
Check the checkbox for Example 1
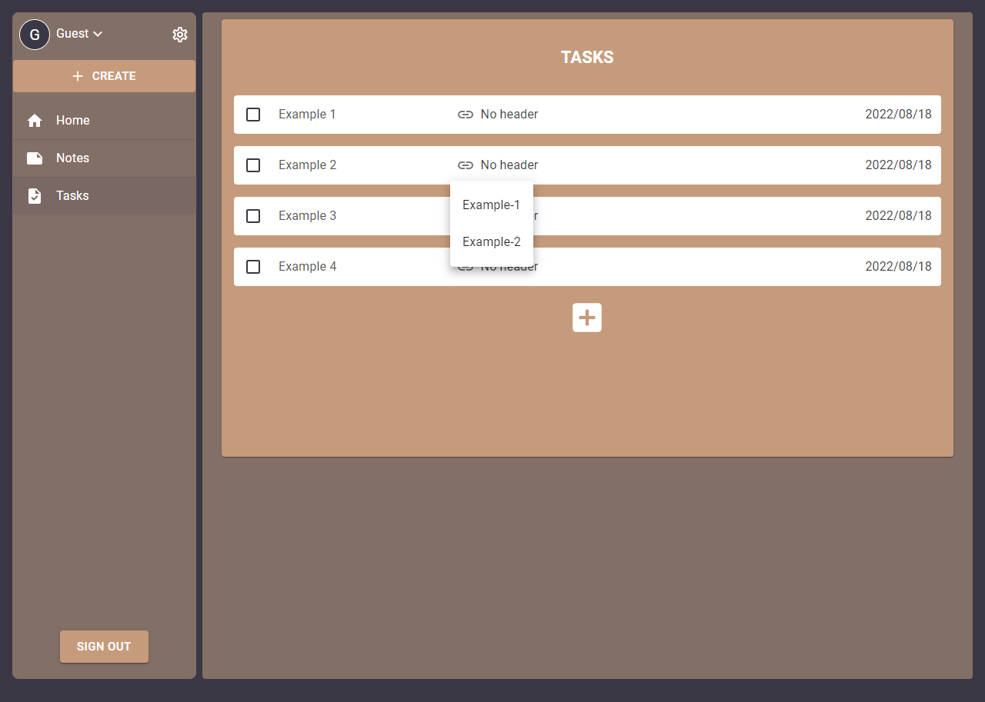click(x=253, y=114)
